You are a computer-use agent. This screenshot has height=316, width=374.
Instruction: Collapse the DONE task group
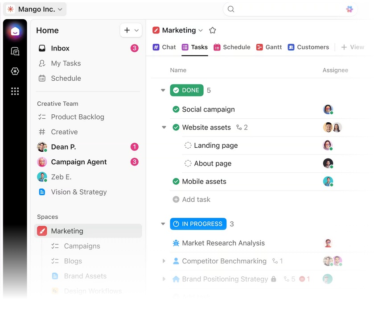click(162, 90)
